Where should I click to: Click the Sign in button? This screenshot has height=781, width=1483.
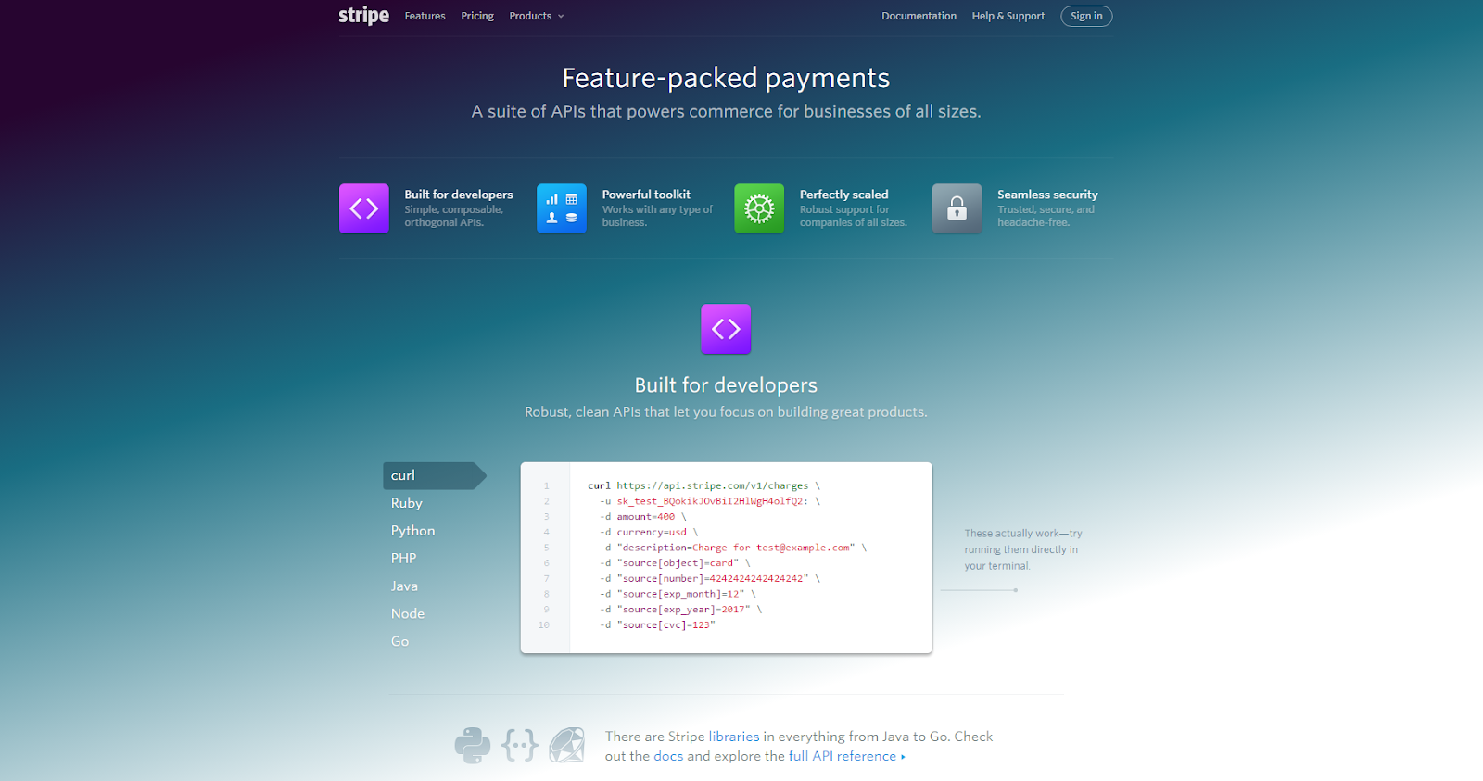tap(1086, 16)
